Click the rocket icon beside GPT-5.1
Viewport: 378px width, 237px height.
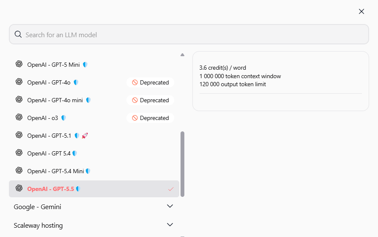85,136
